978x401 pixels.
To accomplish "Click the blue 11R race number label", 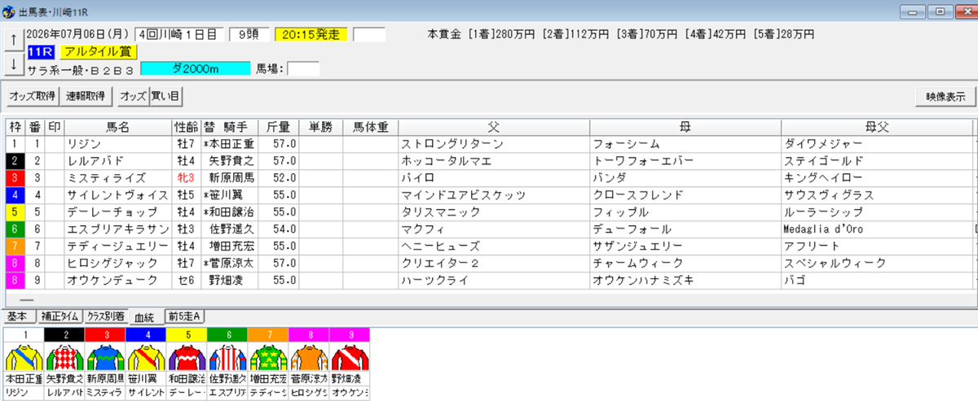I will pyautogui.click(x=41, y=52).
